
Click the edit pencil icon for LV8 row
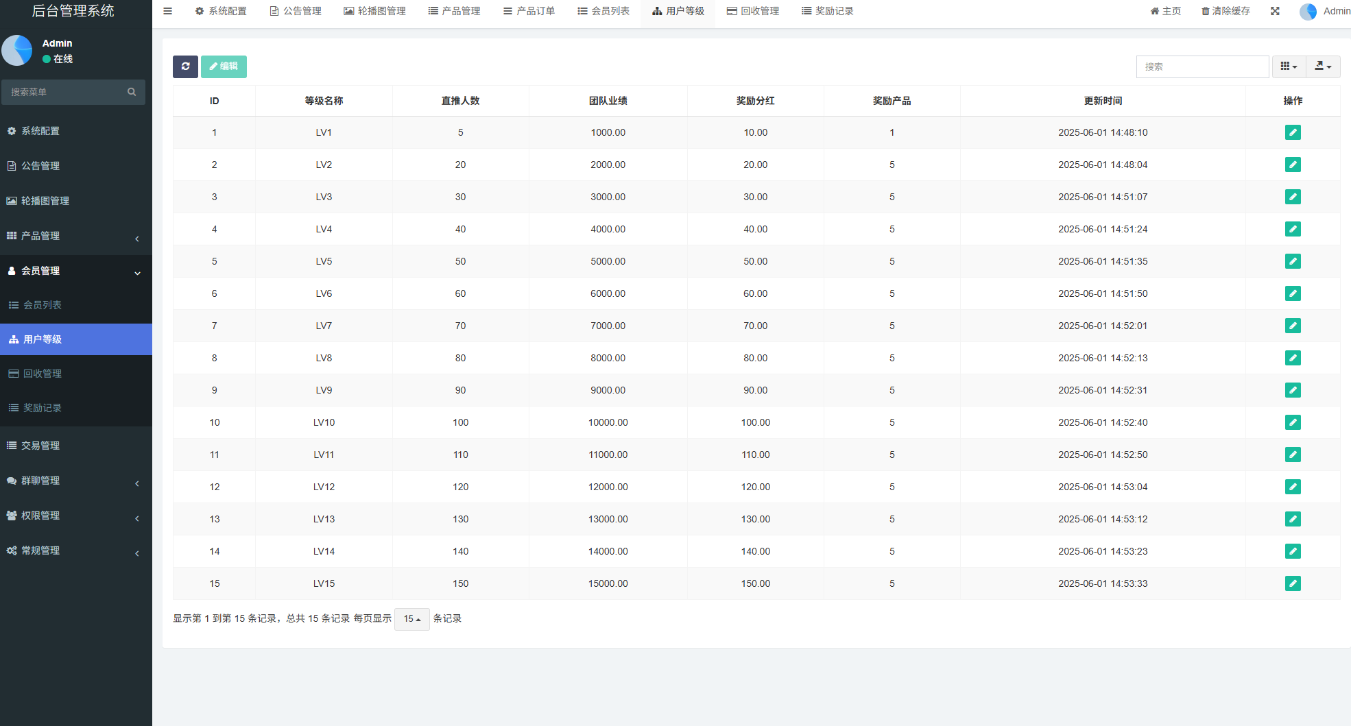(x=1293, y=358)
